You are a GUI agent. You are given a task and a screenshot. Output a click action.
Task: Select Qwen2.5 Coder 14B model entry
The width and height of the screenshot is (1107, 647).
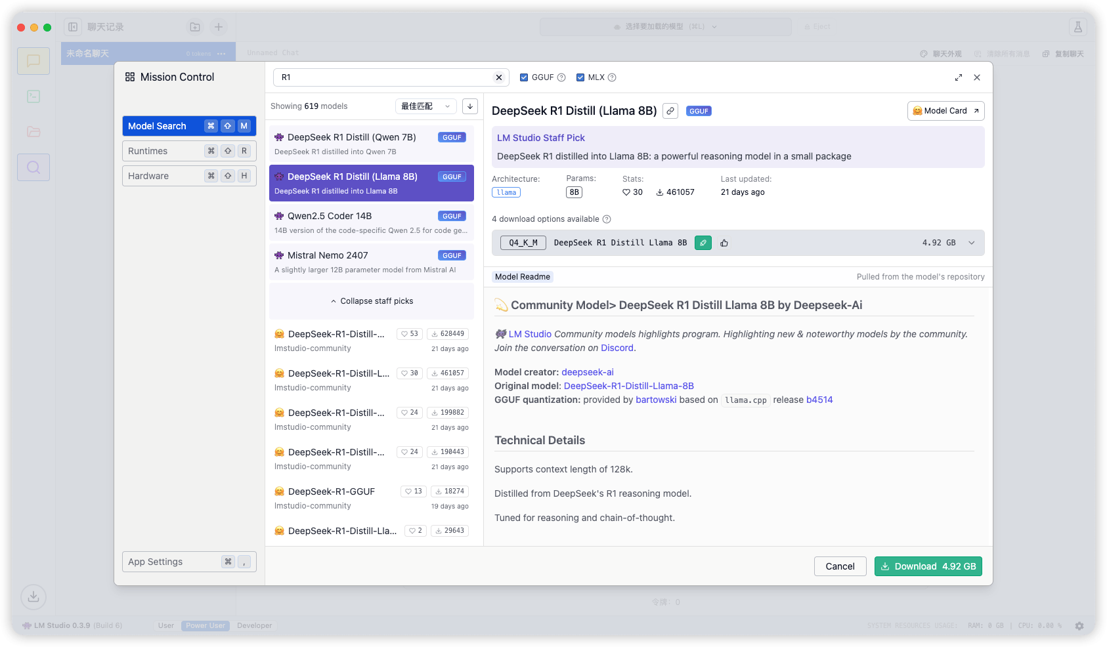point(372,222)
